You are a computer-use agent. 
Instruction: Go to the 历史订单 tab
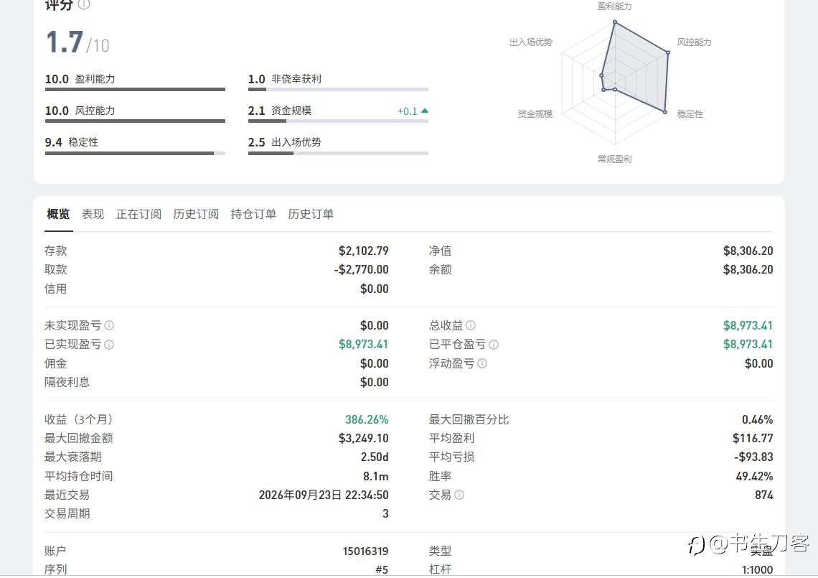pos(311,214)
